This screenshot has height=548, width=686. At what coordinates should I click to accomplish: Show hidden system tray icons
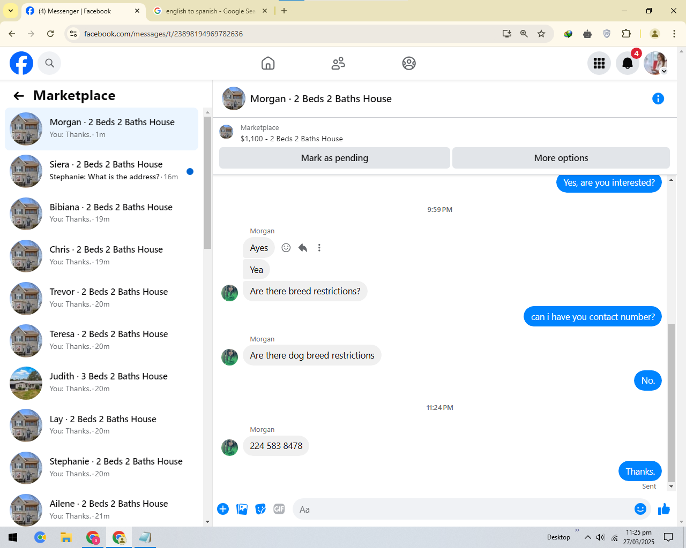click(x=588, y=537)
